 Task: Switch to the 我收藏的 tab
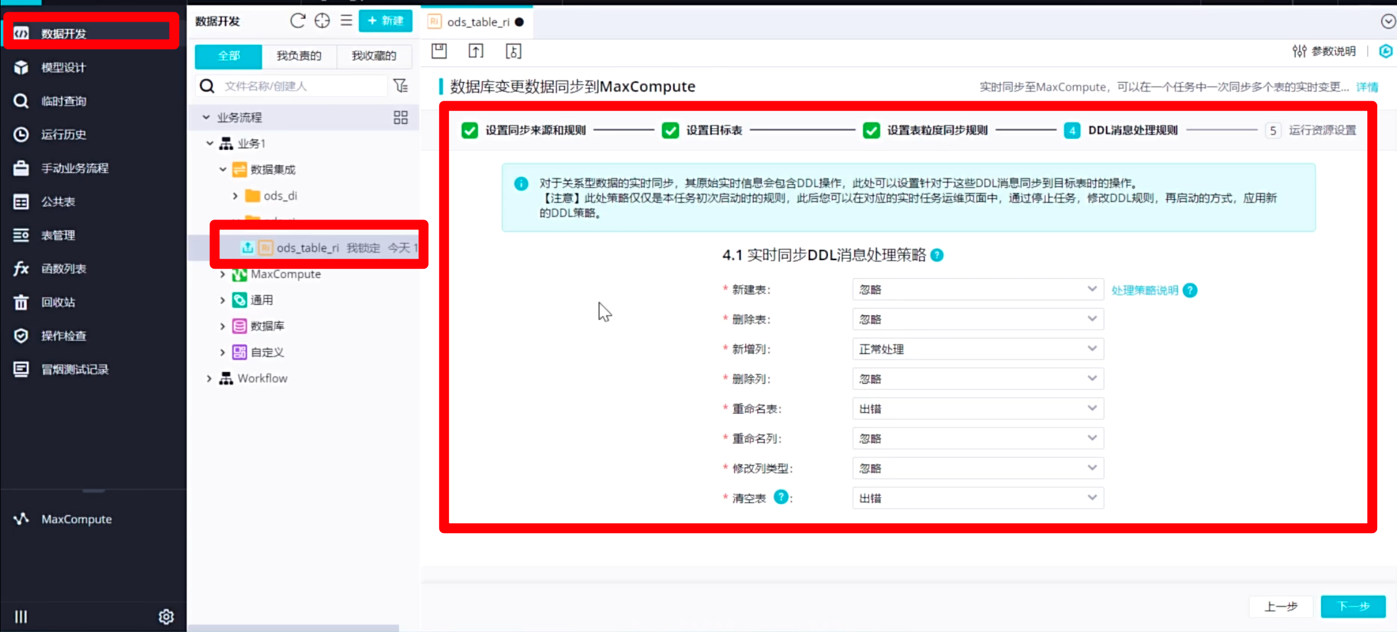coord(374,56)
